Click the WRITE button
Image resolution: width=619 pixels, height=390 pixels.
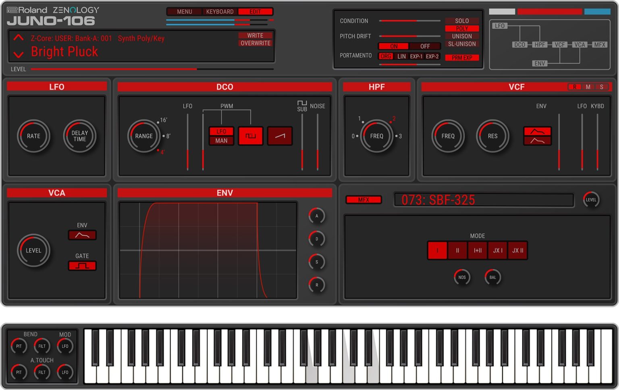pos(255,35)
